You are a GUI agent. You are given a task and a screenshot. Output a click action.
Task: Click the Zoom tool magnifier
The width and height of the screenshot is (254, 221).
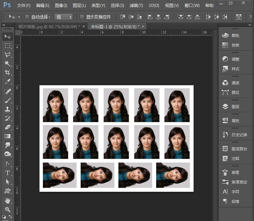click(x=8, y=209)
